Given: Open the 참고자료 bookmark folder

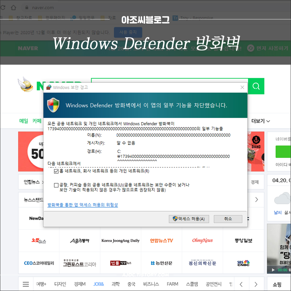Looking at the screenshot, I should (21, 18).
